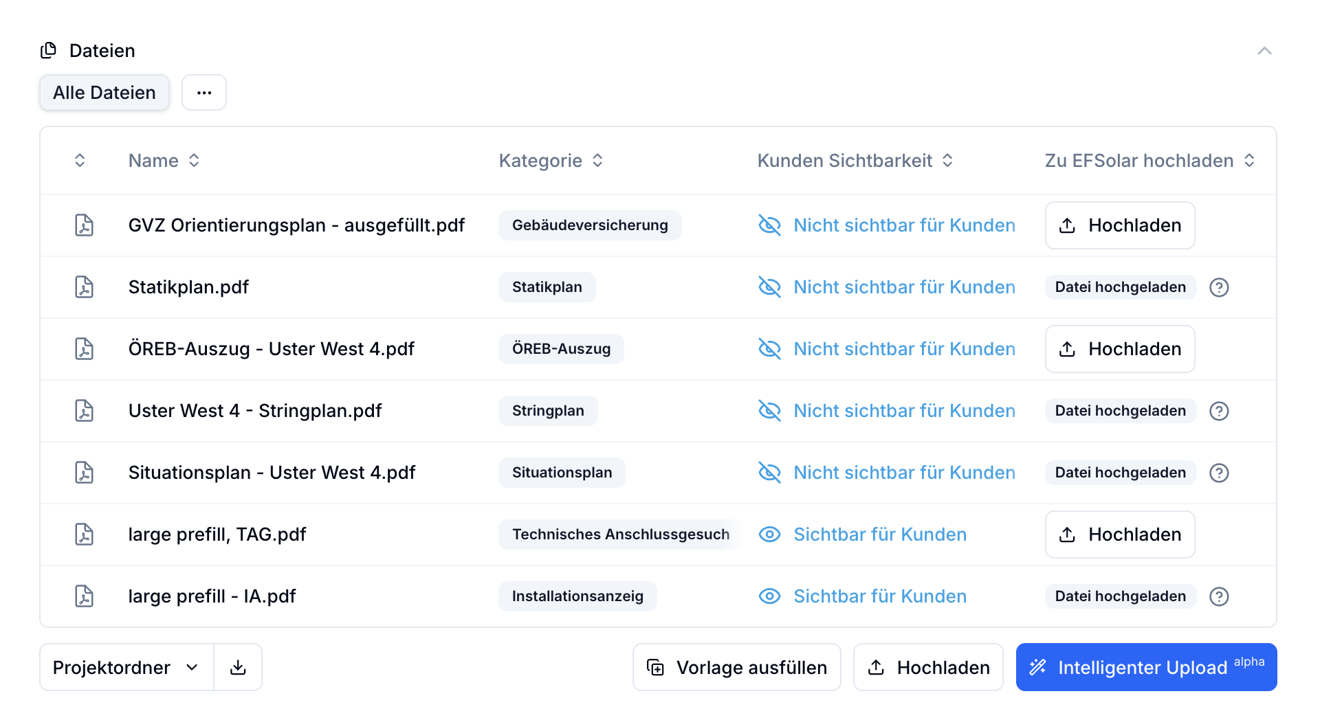The image size is (1320, 720).
Task: Click help icon in Stringplan row
Action: [x=1219, y=411]
